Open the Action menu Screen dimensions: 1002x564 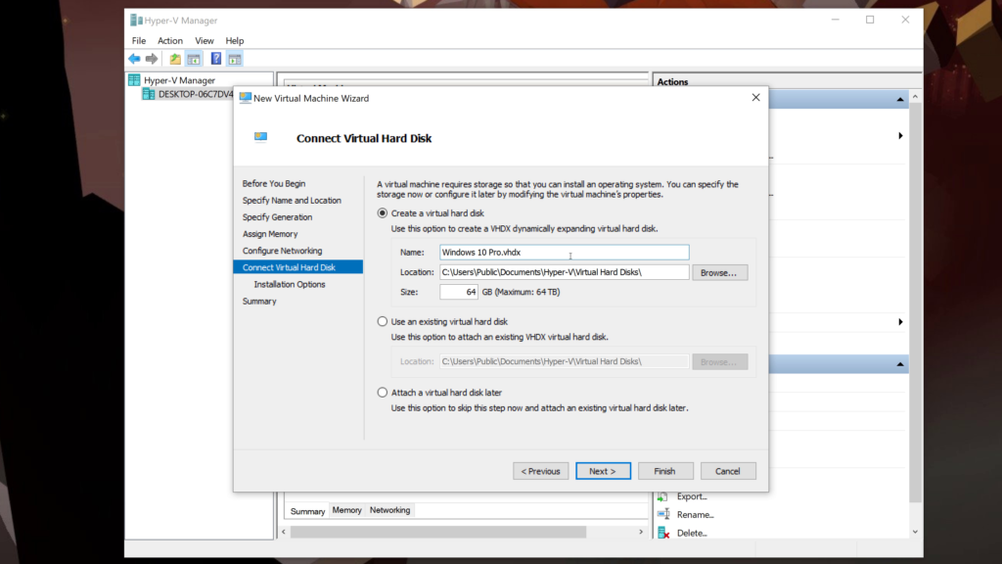click(170, 41)
